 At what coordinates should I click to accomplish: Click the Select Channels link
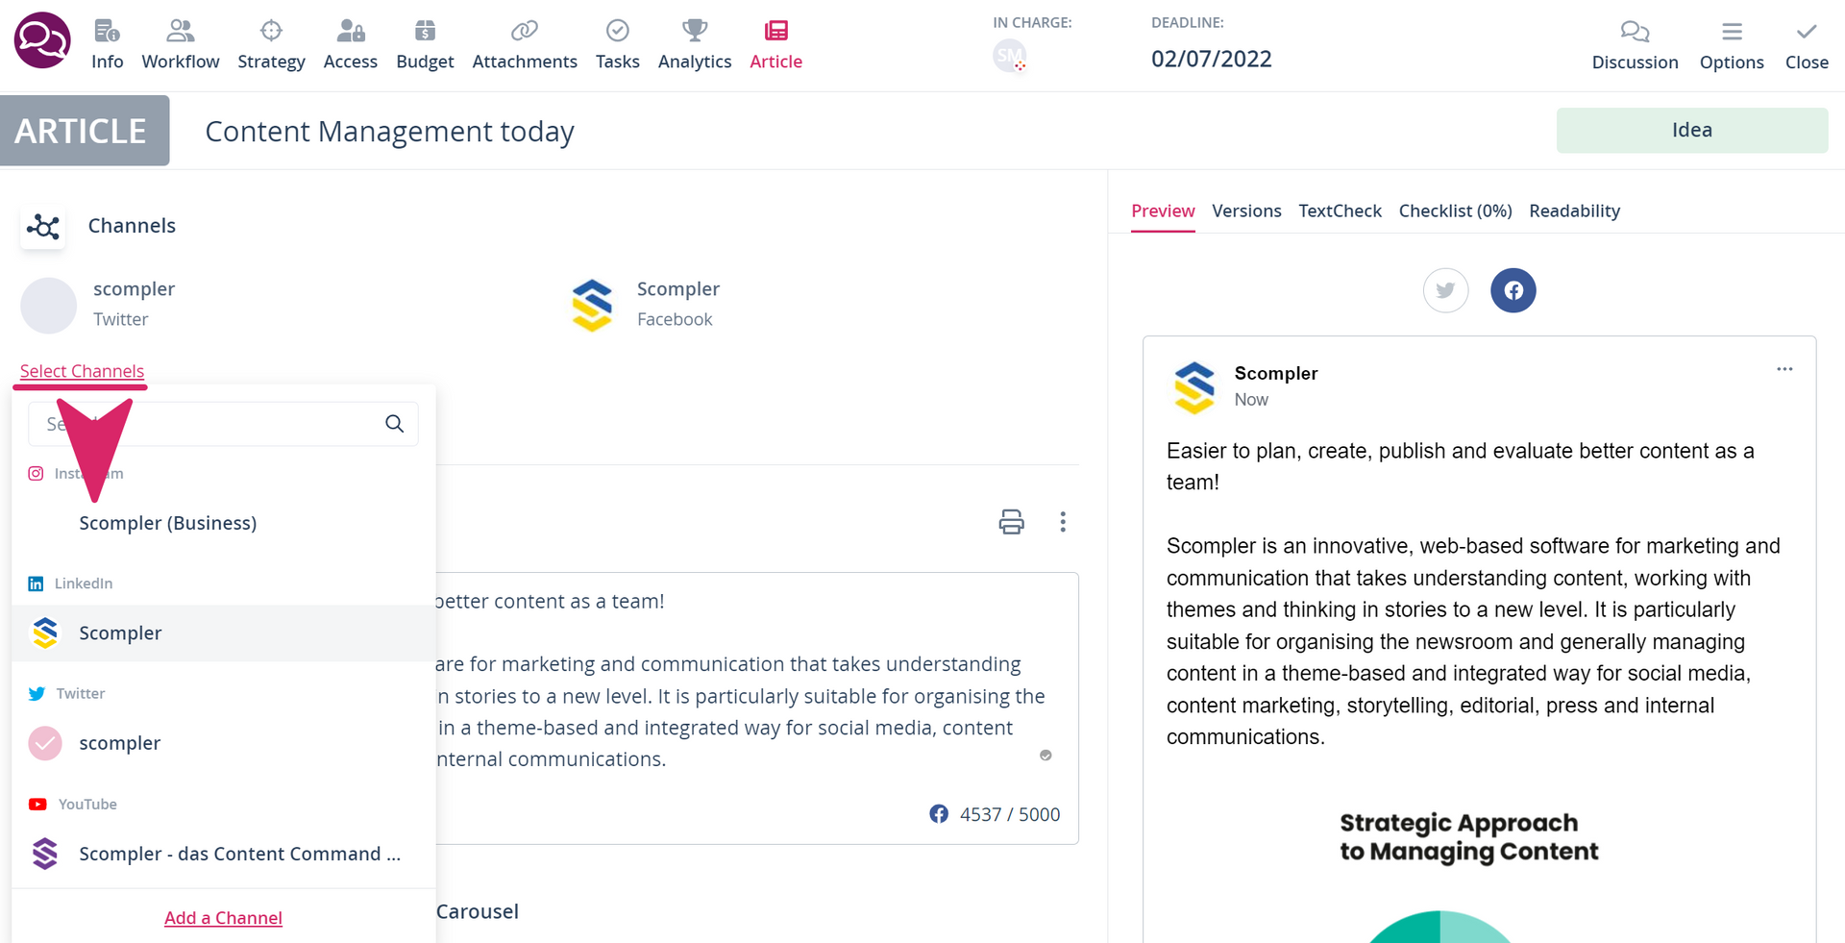click(x=82, y=371)
